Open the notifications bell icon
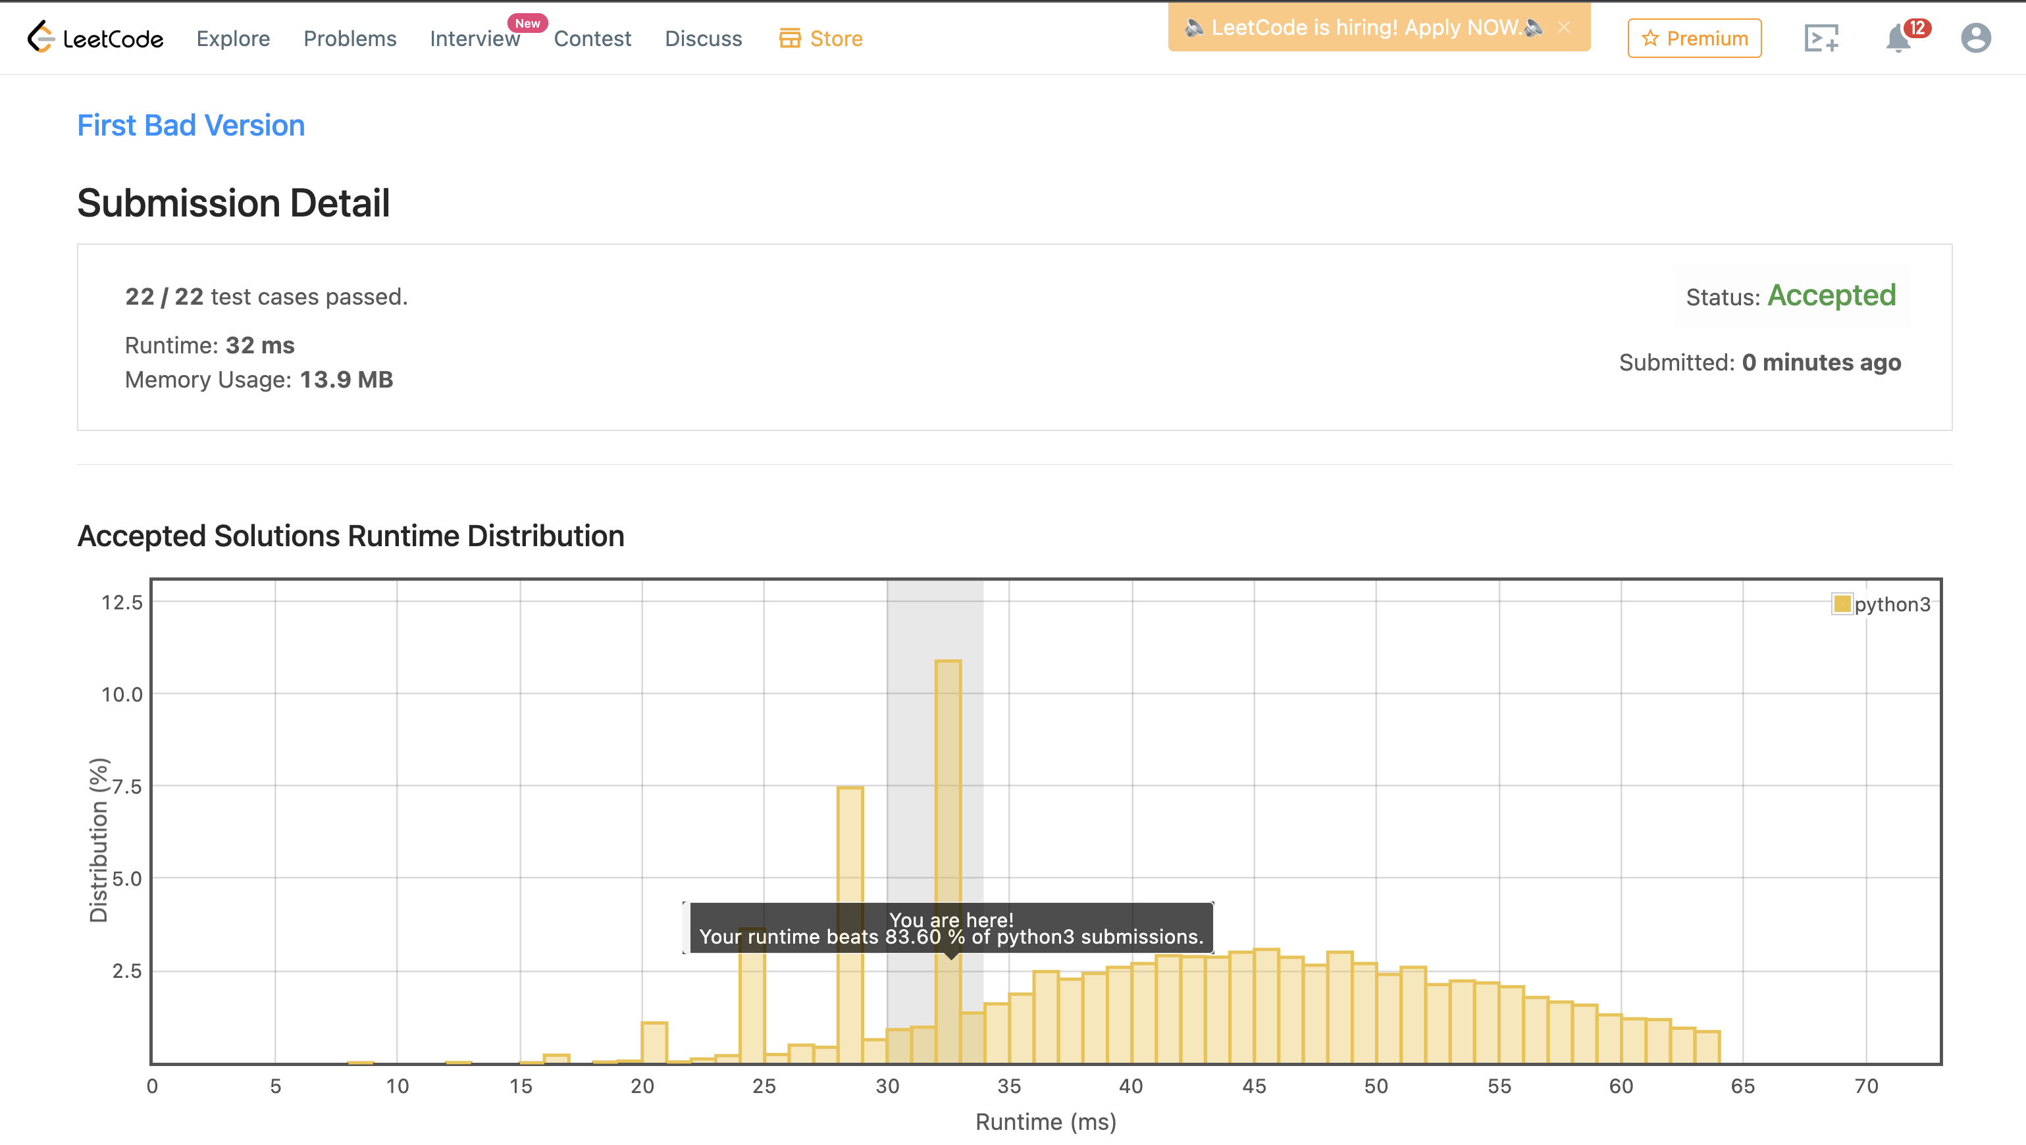The width and height of the screenshot is (2026, 1145). pyautogui.click(x=1898, y=39)
